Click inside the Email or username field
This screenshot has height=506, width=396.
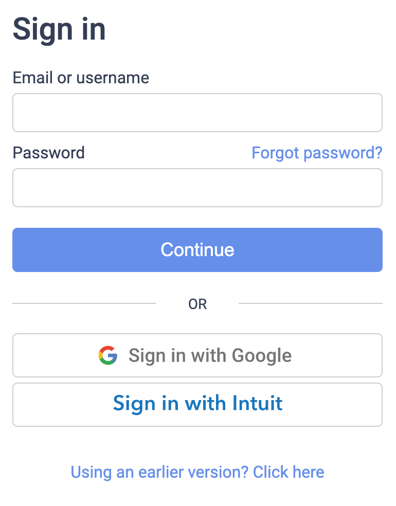pyautogui.click(x=197, y=113)
